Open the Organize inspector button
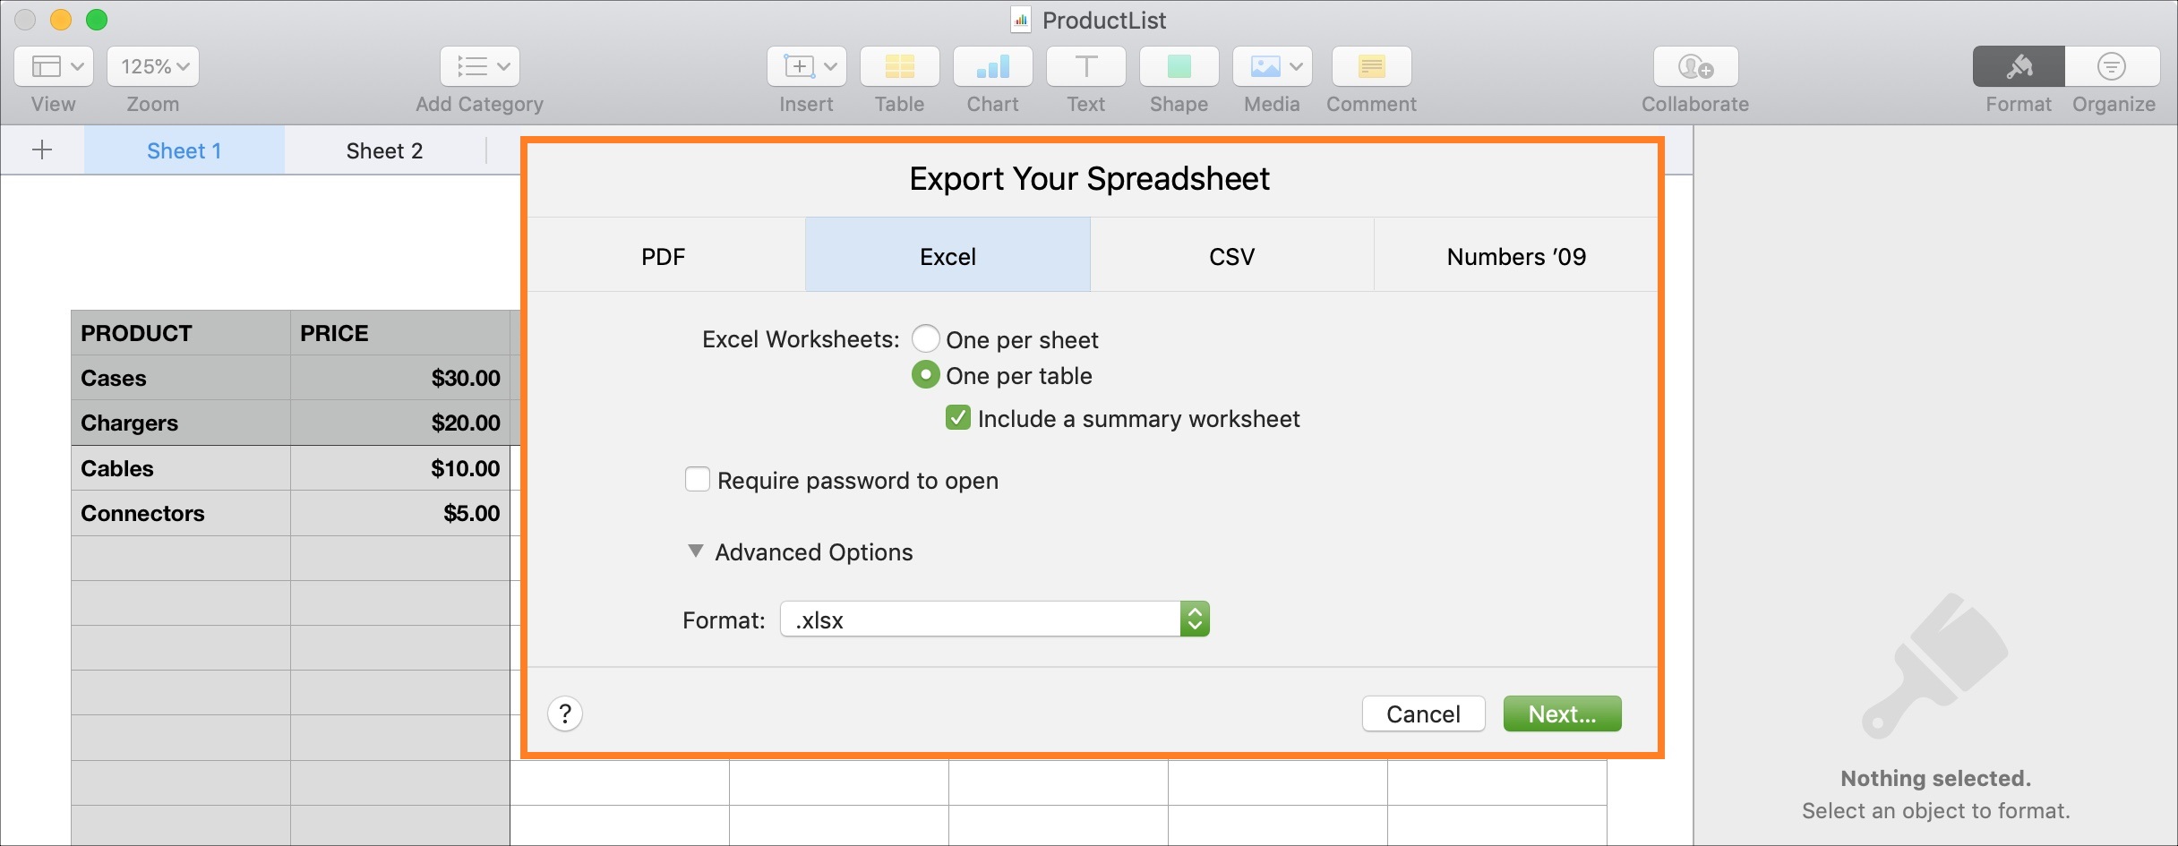This screenshot has height=846, width=2178. click(2113, 66)
